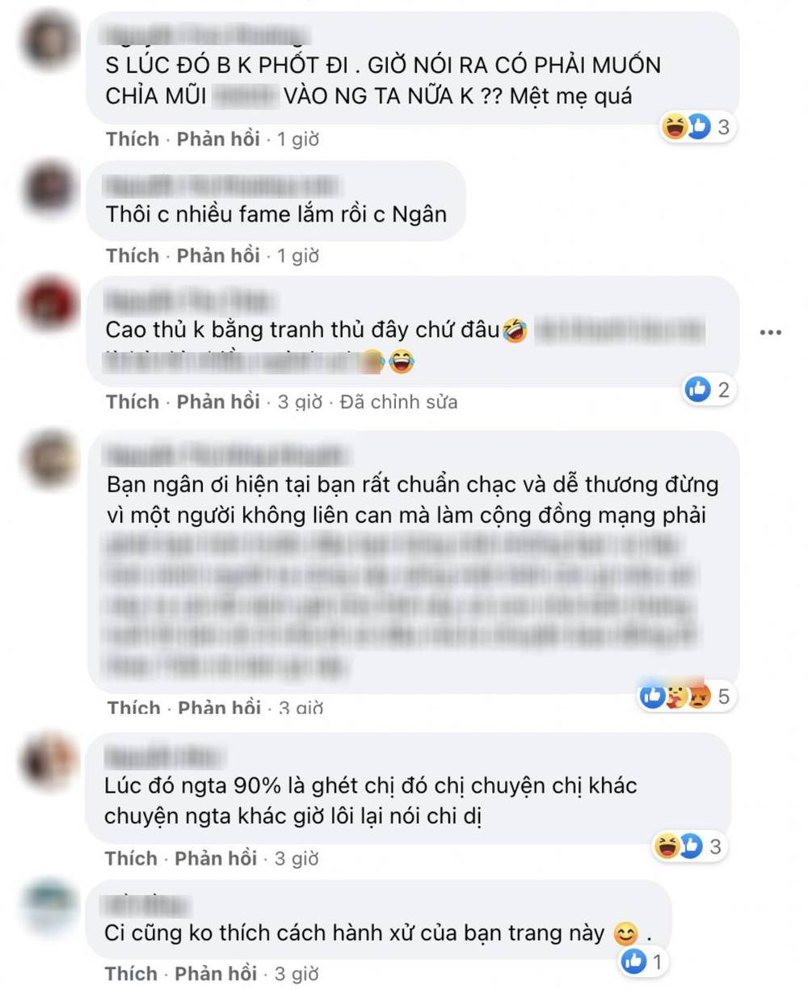
Task: Open avatar beside 'Bạn ngân ơi' comment
Action: click(49, 459)
